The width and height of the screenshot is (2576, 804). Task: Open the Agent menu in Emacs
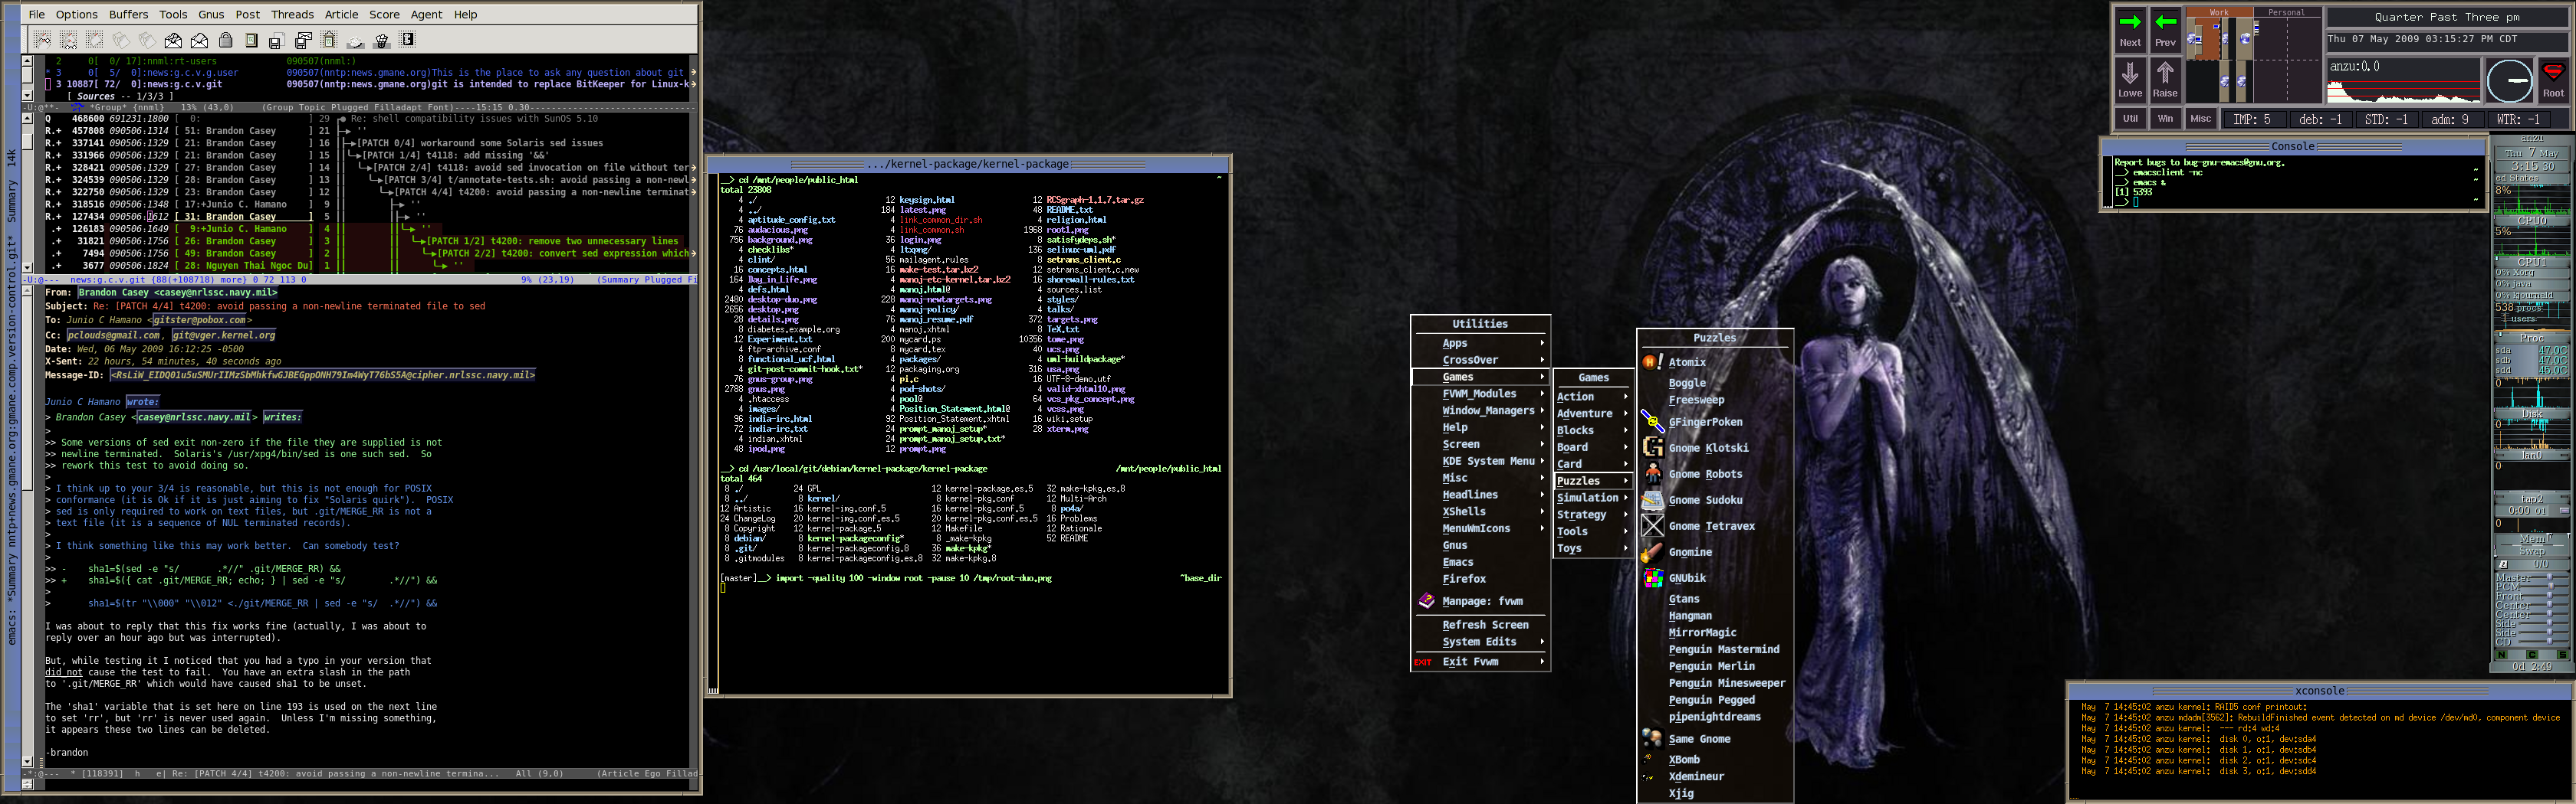(426, 15)
